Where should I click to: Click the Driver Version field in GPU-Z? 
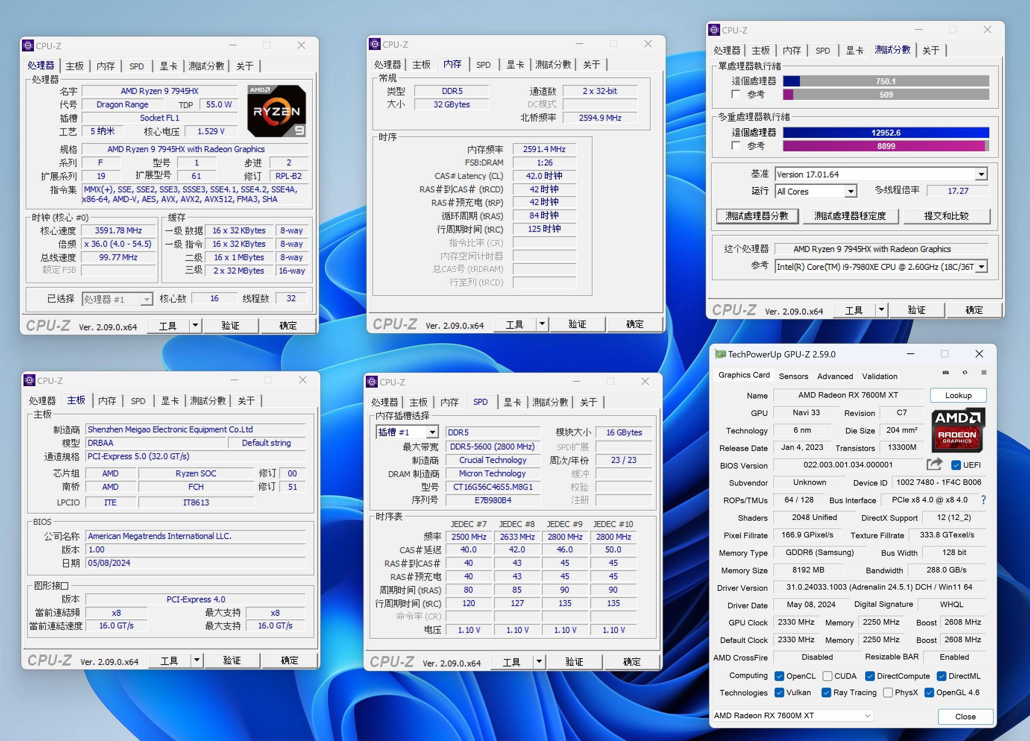point(879,587)
